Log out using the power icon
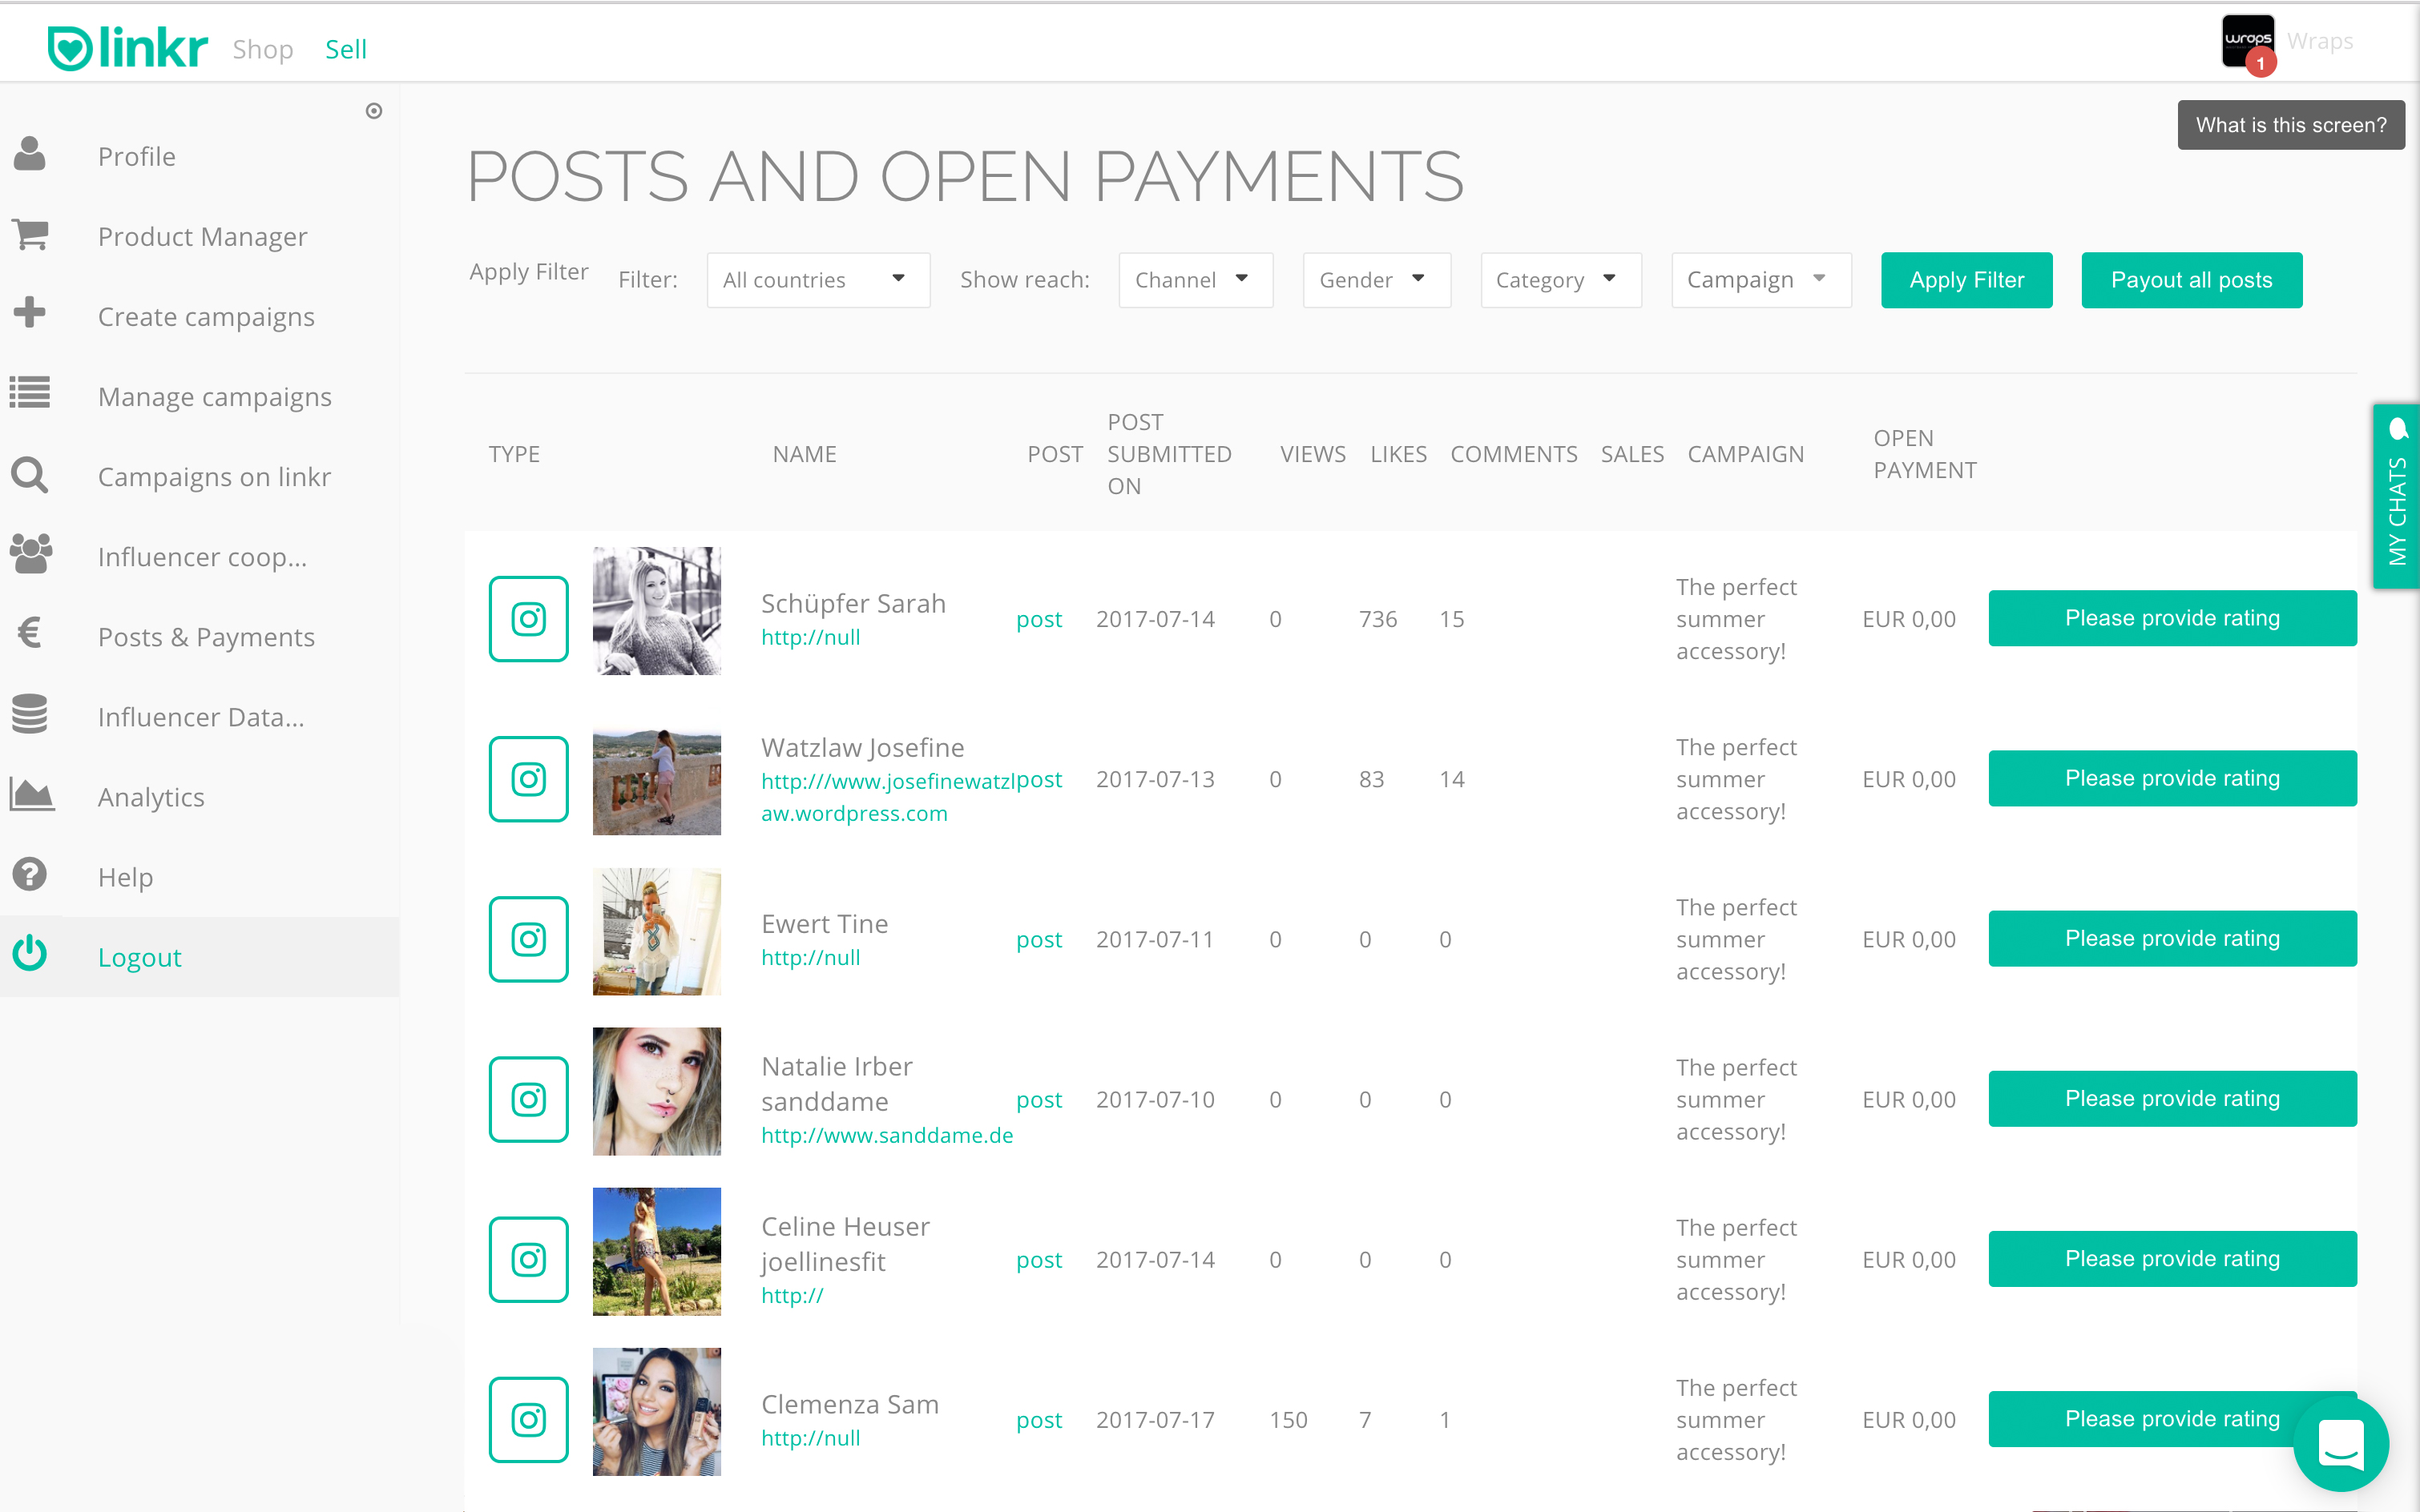2420x1512 pixels. tap(30, 955)
